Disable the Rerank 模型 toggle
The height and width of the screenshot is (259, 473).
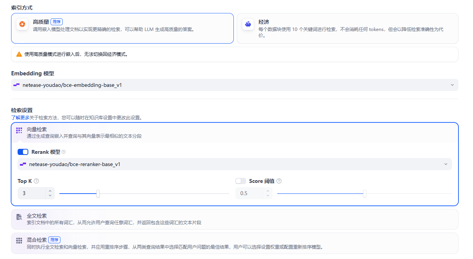coord(23,151)
